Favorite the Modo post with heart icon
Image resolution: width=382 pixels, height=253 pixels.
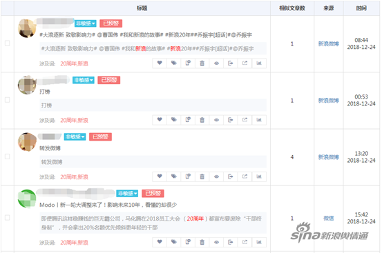coord(160,242)
